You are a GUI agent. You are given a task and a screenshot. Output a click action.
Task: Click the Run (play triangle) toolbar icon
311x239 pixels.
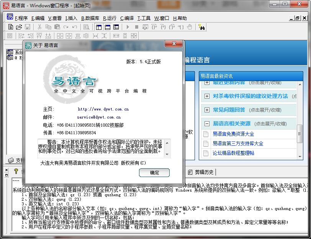click(128, 27)
